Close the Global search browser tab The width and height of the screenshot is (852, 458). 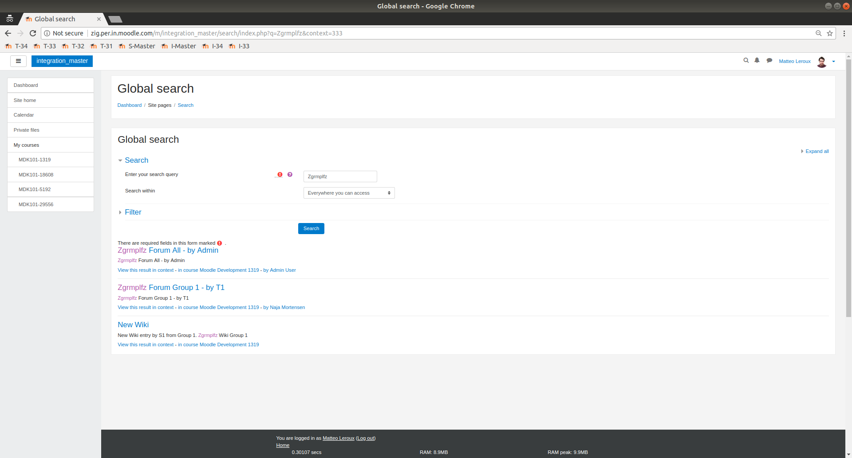[99, 19]
